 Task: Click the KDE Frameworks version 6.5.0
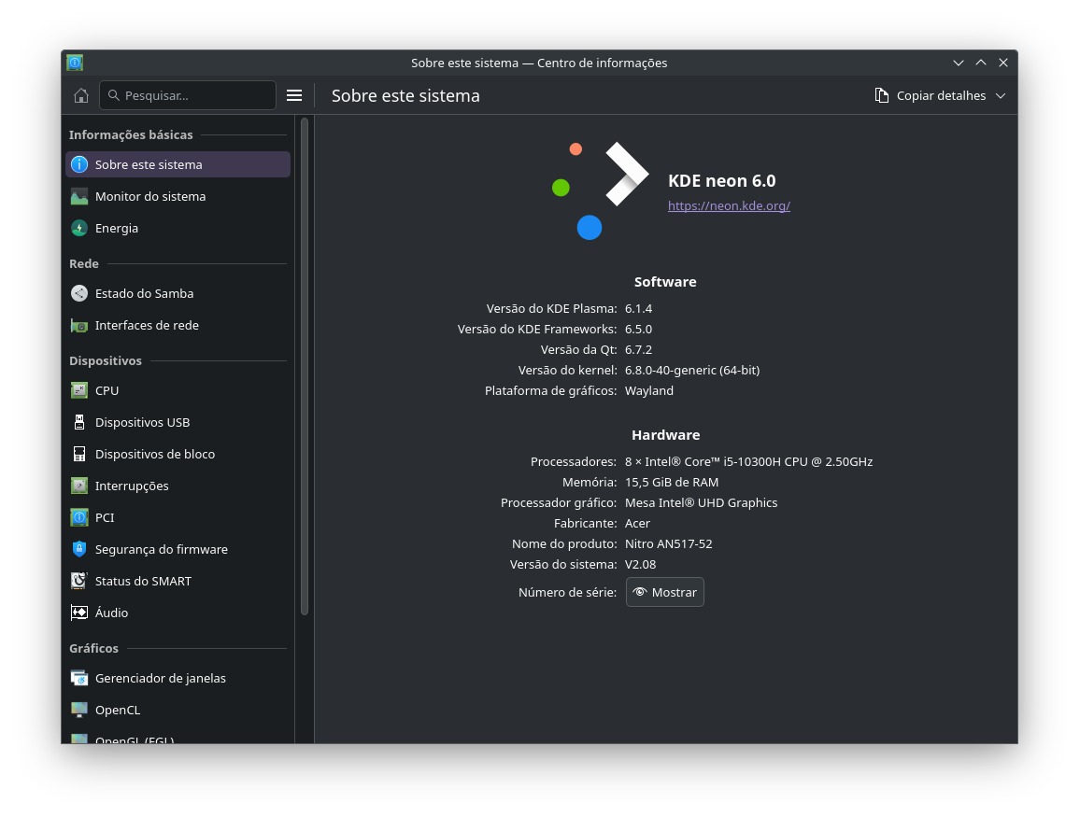click(x=638, y=329)
